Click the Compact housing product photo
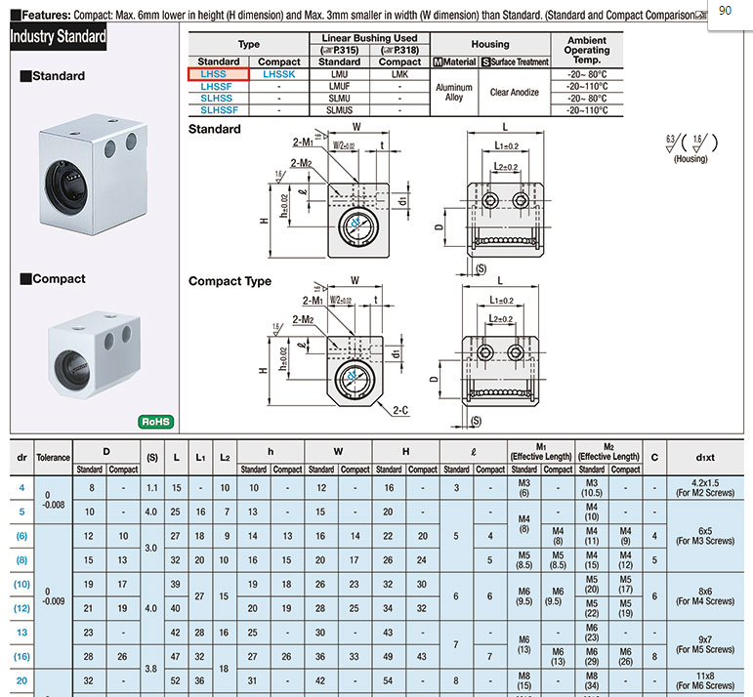 (95, 355)
